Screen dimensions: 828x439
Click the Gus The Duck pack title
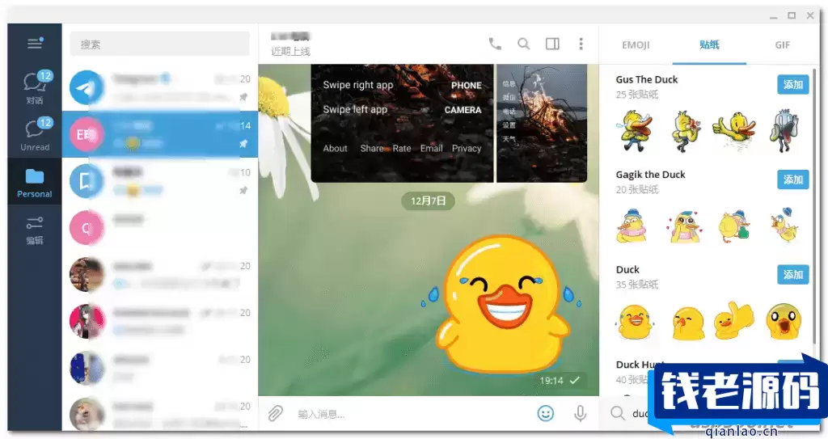point(646,79)
